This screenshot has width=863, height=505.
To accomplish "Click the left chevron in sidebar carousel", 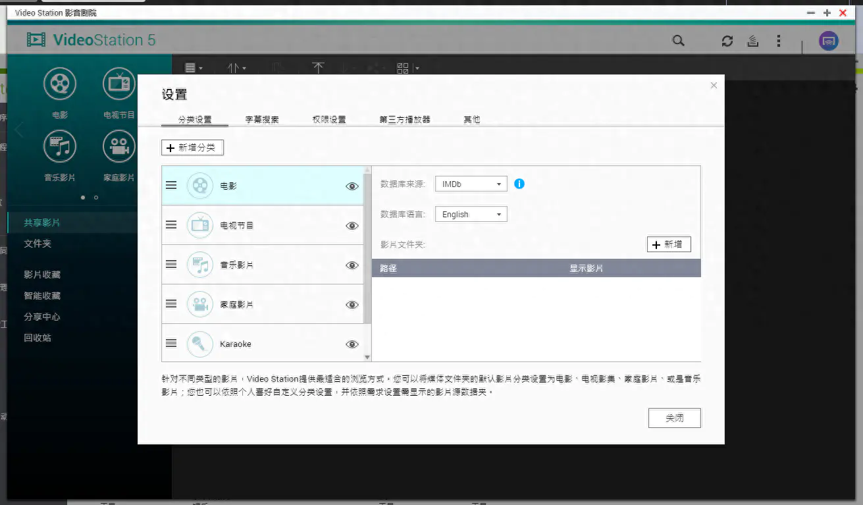I will tap(18, 130).
